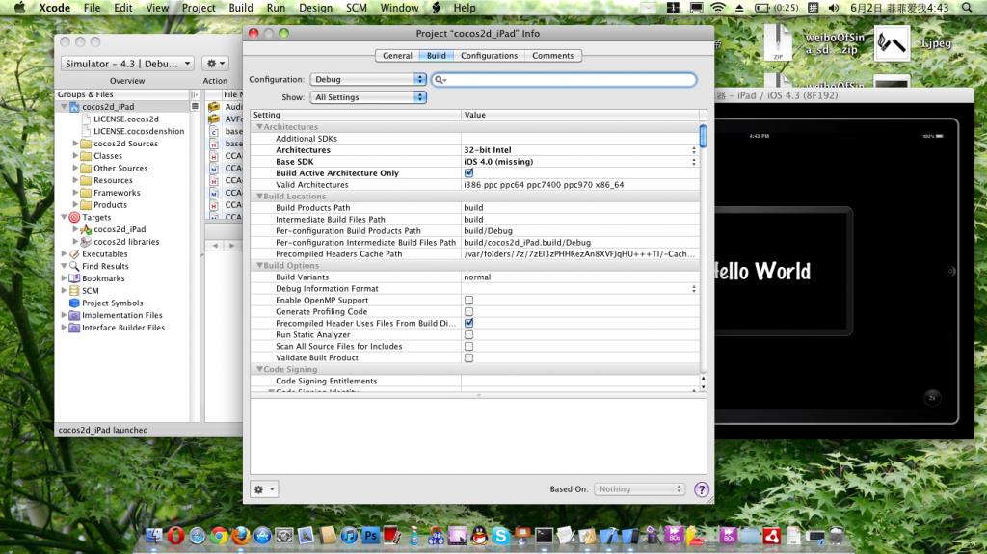Open Photoshop from the Dock
Screen dimensions: 987x554
(x=371, y=536)
